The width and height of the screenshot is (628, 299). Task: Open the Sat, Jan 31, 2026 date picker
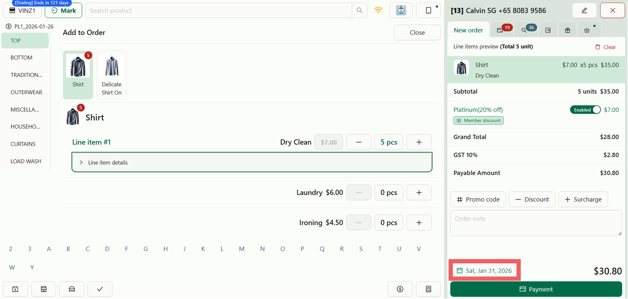(485, 271)
